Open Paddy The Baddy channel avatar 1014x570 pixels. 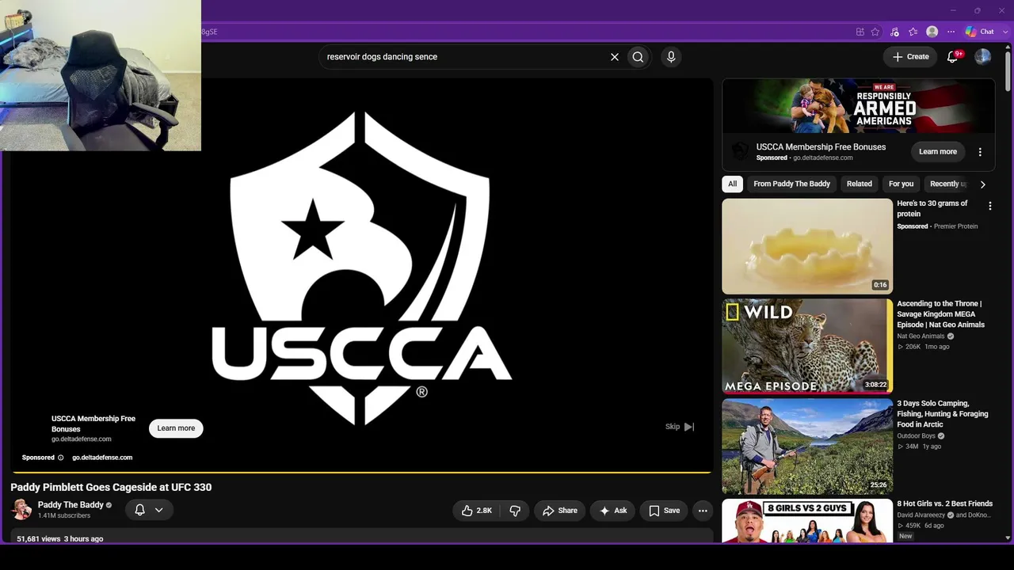pyautogui.click(x=21, y=509)
